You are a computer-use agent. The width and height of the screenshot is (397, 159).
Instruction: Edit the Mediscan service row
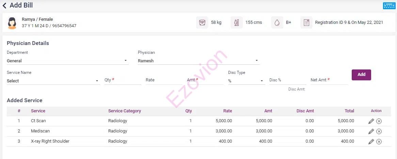click(371, 131)
